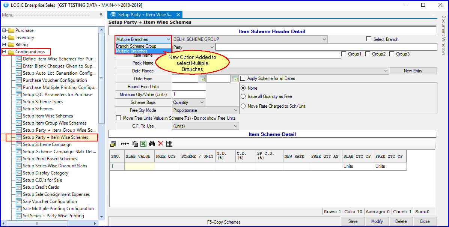Open the DELHI SCHEME GROUP dropdown
This screenshot has width=449, height=227.
coord(250,39)
